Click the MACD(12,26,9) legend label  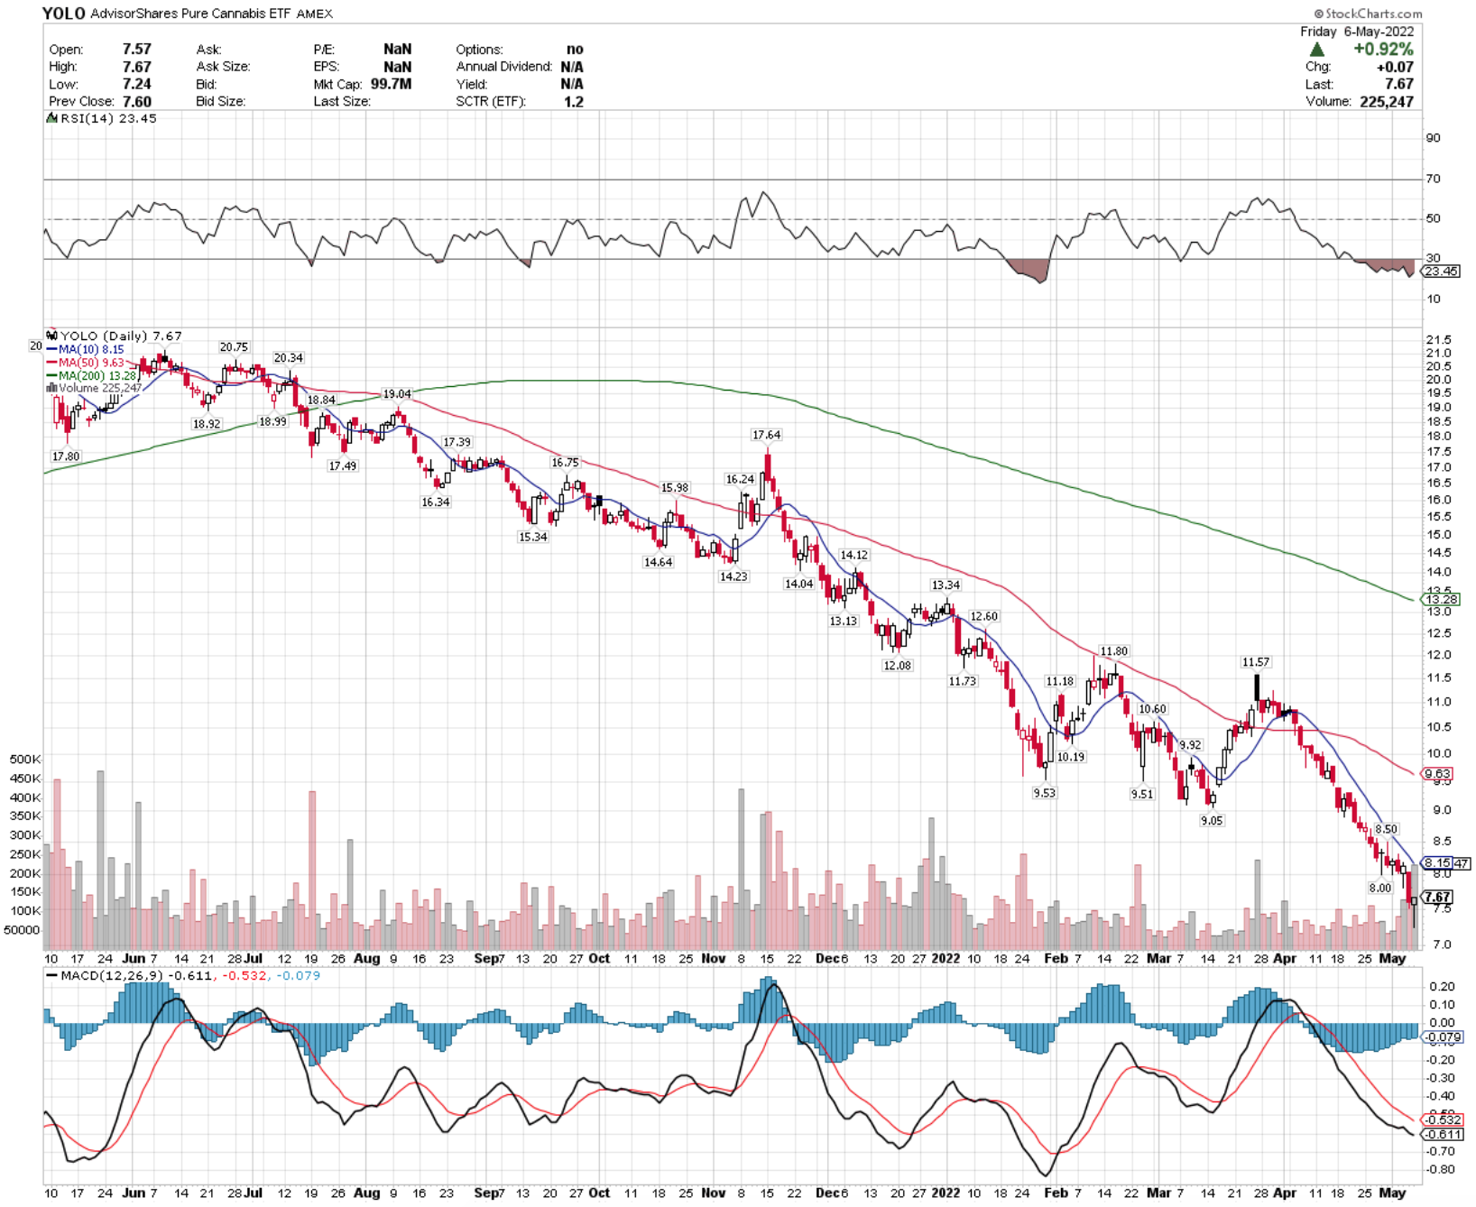point(112,975)
